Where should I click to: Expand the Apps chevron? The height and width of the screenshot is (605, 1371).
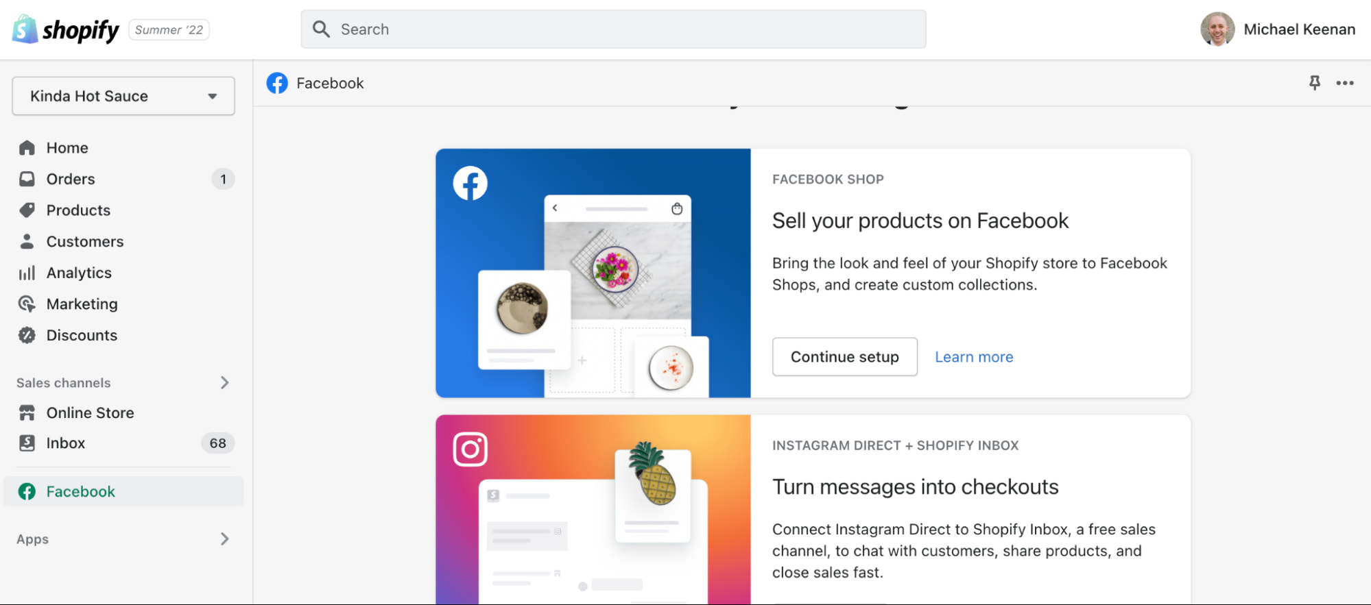coord(224,539)
